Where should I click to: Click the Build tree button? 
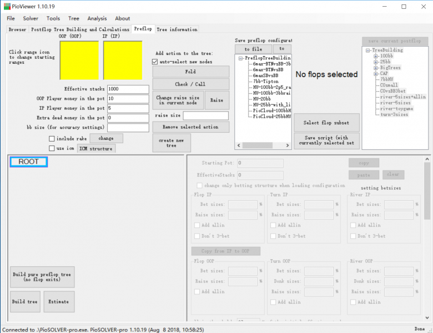pyautogui.click(x=24, y=301)
